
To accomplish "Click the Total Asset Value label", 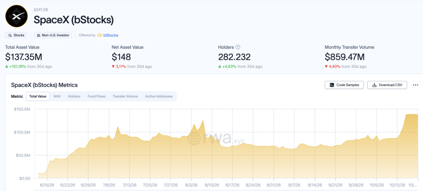I will pos(22,47).
